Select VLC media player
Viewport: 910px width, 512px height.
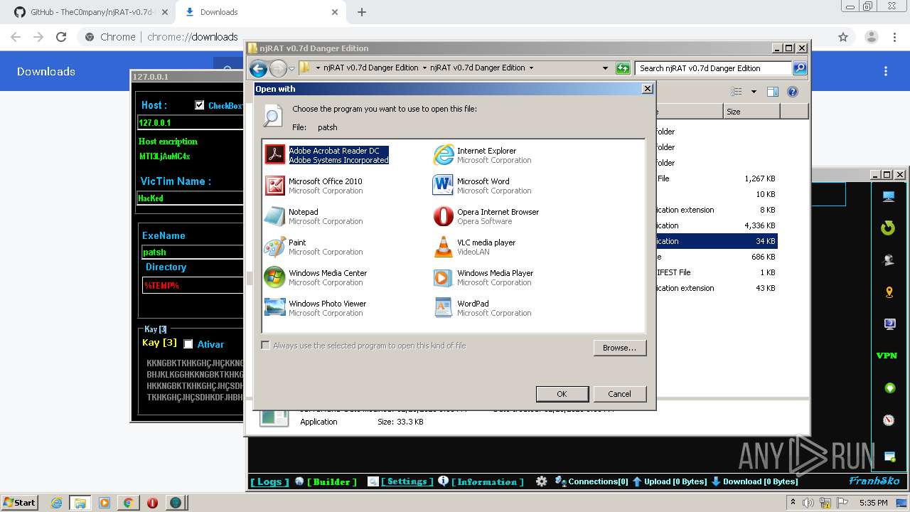click(475, 247)
